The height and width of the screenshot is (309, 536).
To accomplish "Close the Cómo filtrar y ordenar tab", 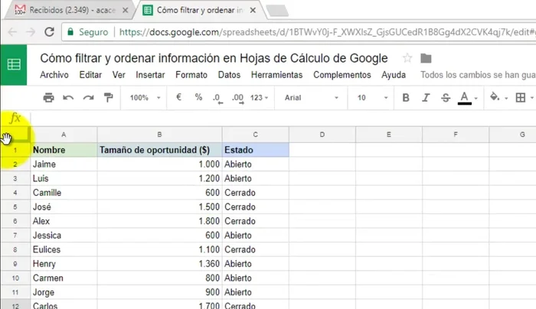I will (x=253, y=10).
